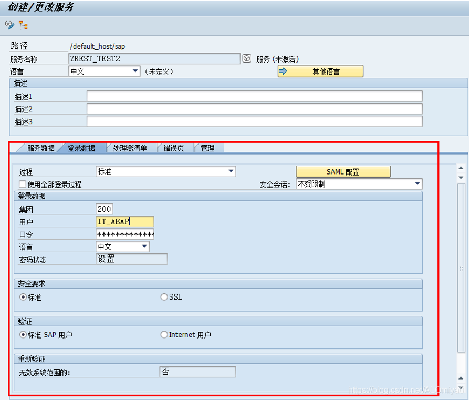Screen dimensions: 469x400
Task: Click the path text /default_host/sap
Action: coord(98,46)
